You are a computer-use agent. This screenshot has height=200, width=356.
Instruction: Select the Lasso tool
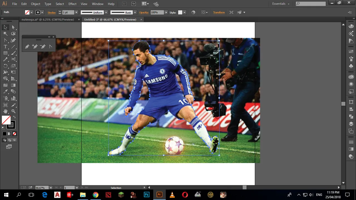[13, 34]
